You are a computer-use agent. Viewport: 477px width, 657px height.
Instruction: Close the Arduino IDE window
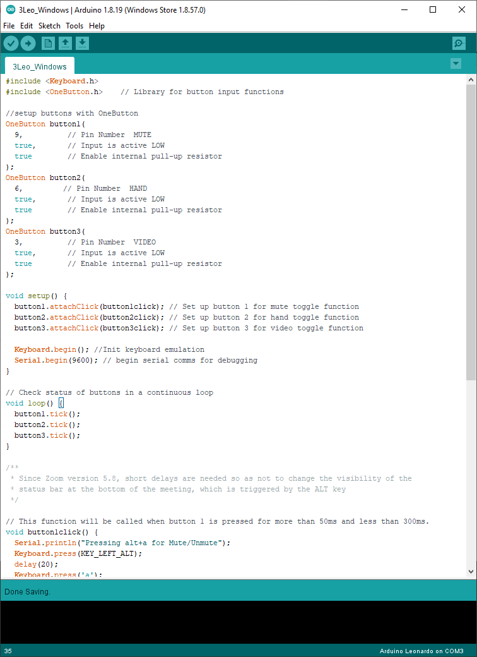coord(462,9)
